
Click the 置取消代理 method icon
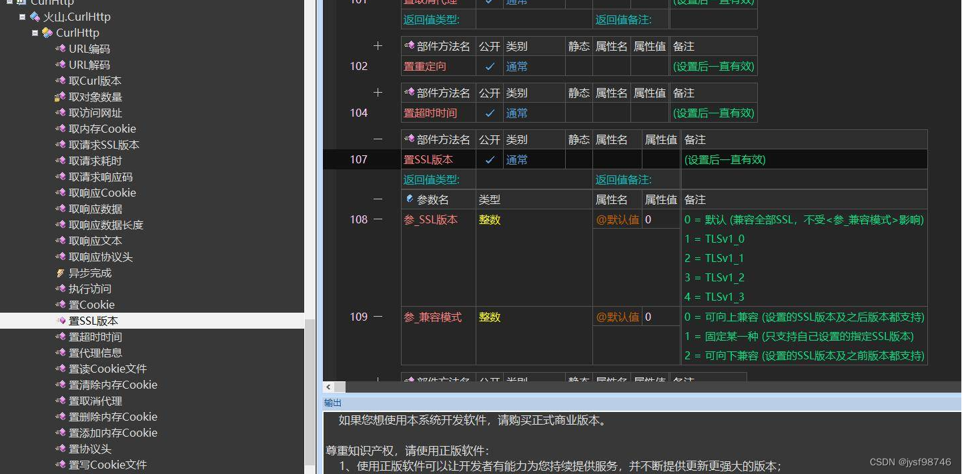pos(60,401)
